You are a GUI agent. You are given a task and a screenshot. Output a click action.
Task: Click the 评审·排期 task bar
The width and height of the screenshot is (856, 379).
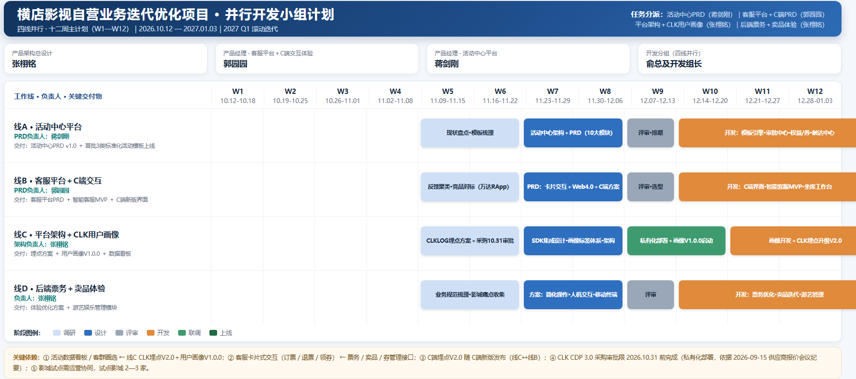(x=650, y=133)
